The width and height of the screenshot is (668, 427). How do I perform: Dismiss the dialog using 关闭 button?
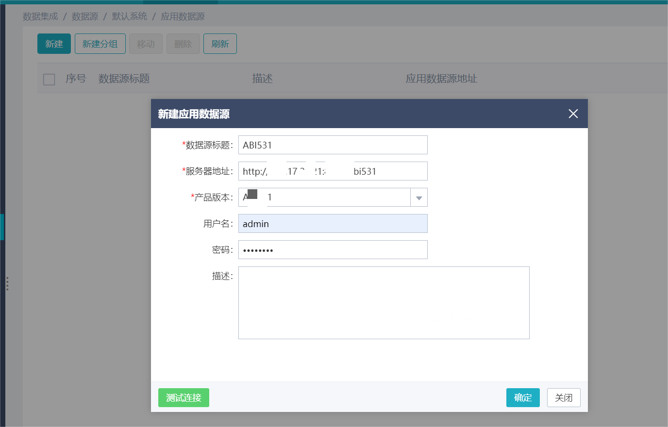(x=564, y=397)
